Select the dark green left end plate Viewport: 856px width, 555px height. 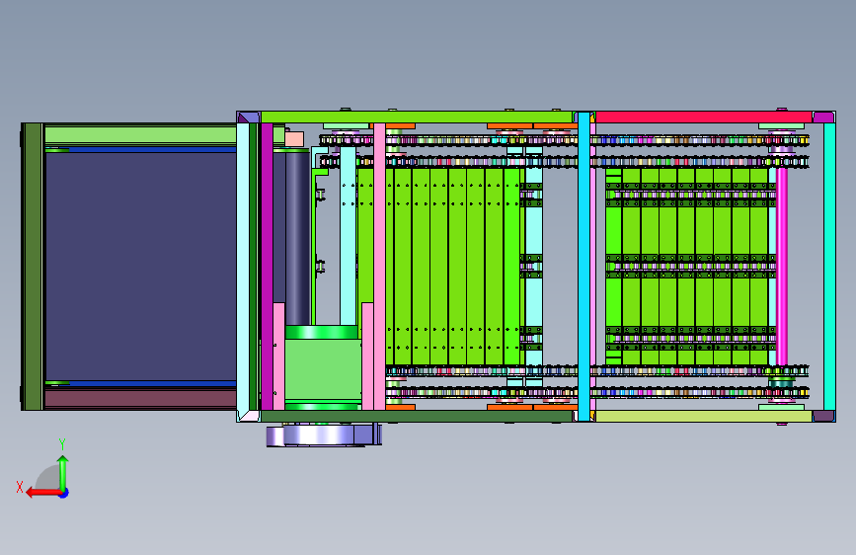pyautogui.click(x=33, y=266)
